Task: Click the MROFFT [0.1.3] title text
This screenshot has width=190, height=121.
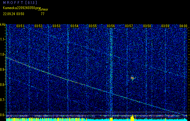Action: pyautogui.click(x=20, y=3)
